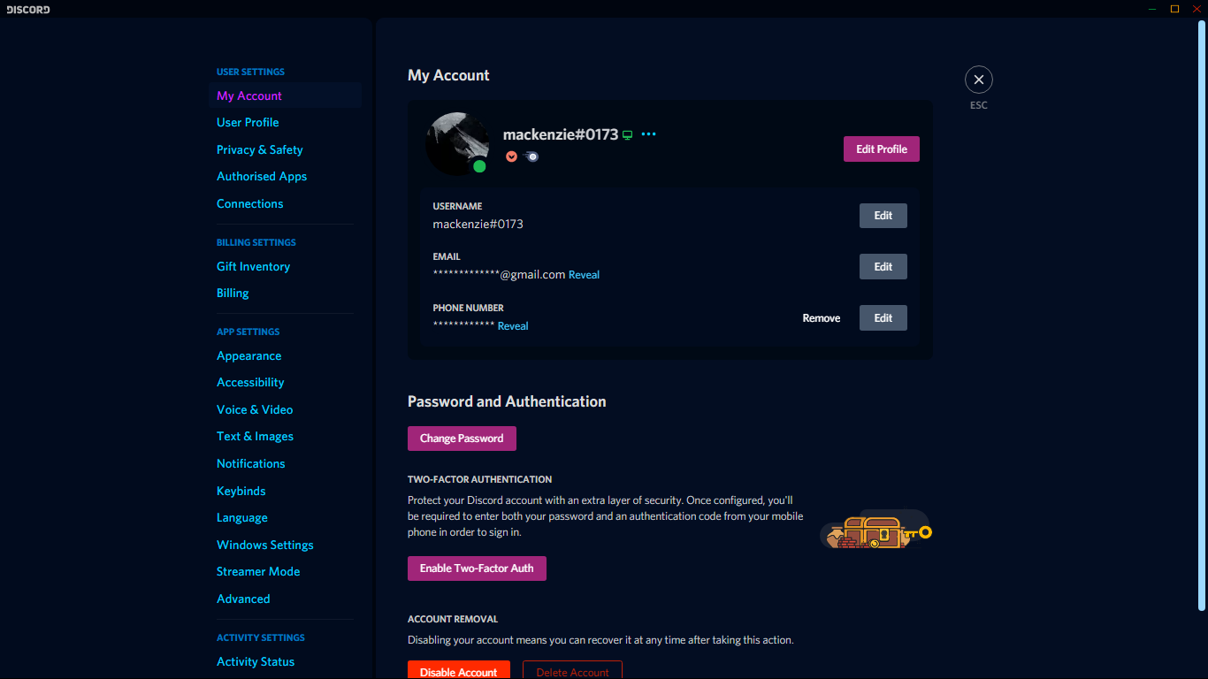
Task: Edit the phone number
Action: [883, 318]
